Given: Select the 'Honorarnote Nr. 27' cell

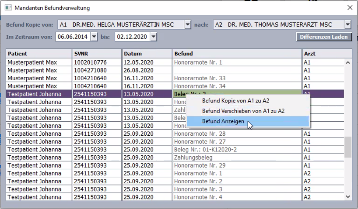Looking at the screenshot, I should click(237, 142).
